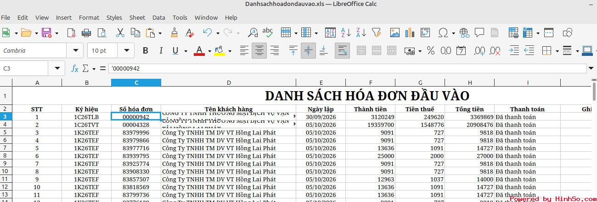597x202 pixels.
Task: Toggle the AutoFilter
Action: click(x=376, y=33)
